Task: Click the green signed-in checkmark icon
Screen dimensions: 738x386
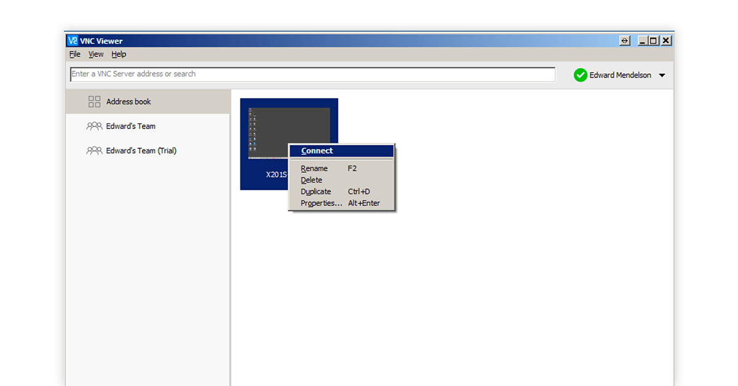Action: coord(581,75)
